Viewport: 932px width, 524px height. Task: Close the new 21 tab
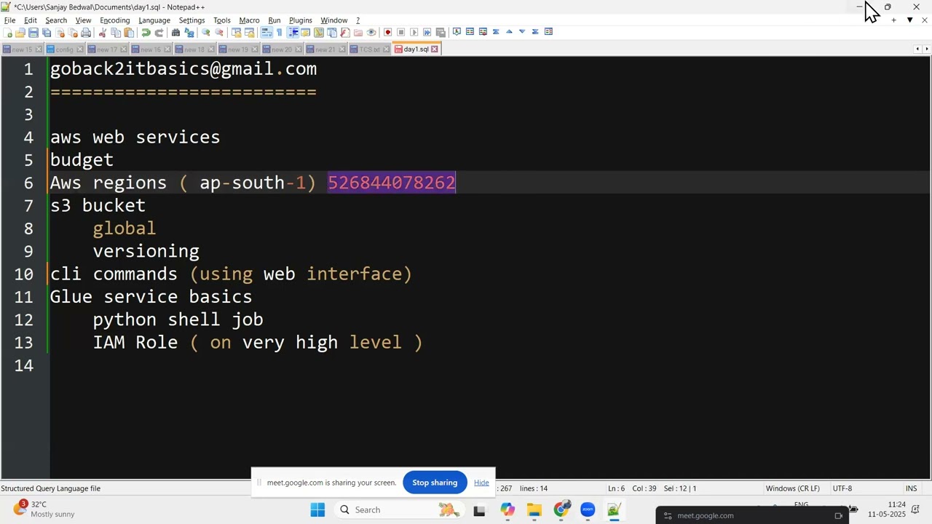point(342,49)
